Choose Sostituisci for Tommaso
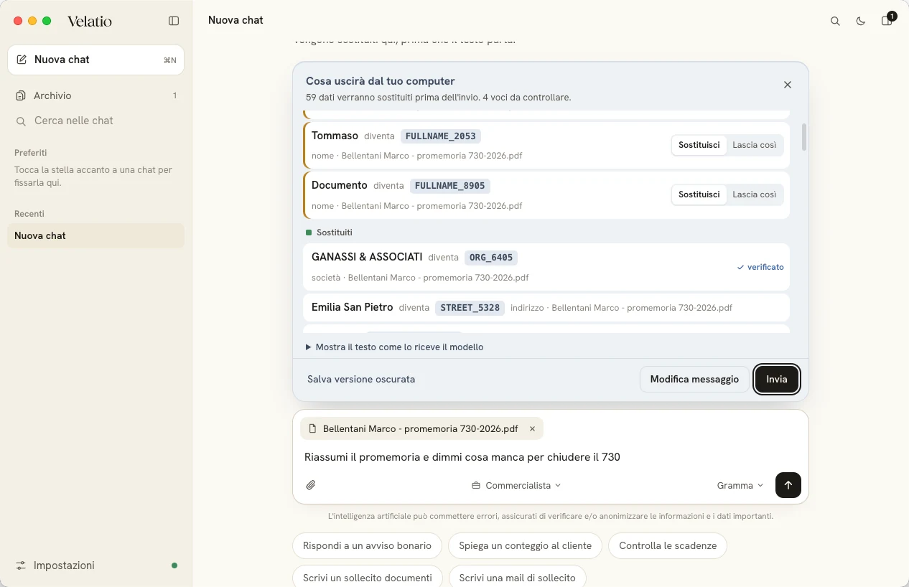Screen dimensions: 909x587 tap(699, 145)
